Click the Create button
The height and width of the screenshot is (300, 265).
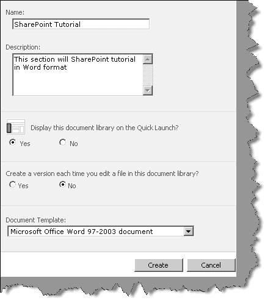tap(159, 265)
